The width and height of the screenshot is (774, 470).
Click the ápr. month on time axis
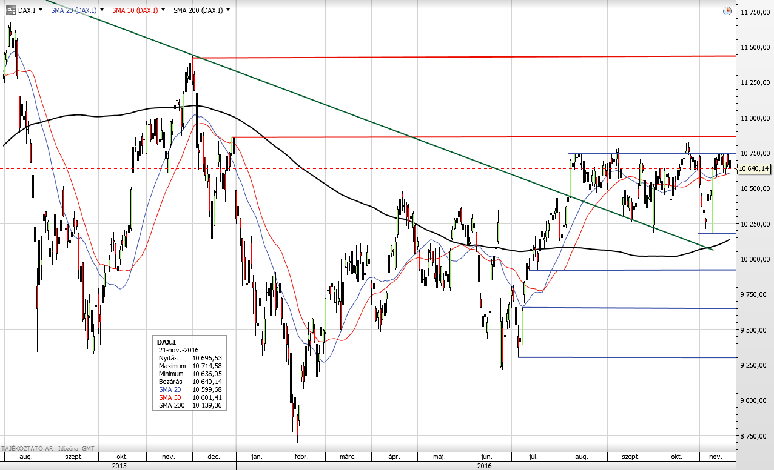point(394,457)
